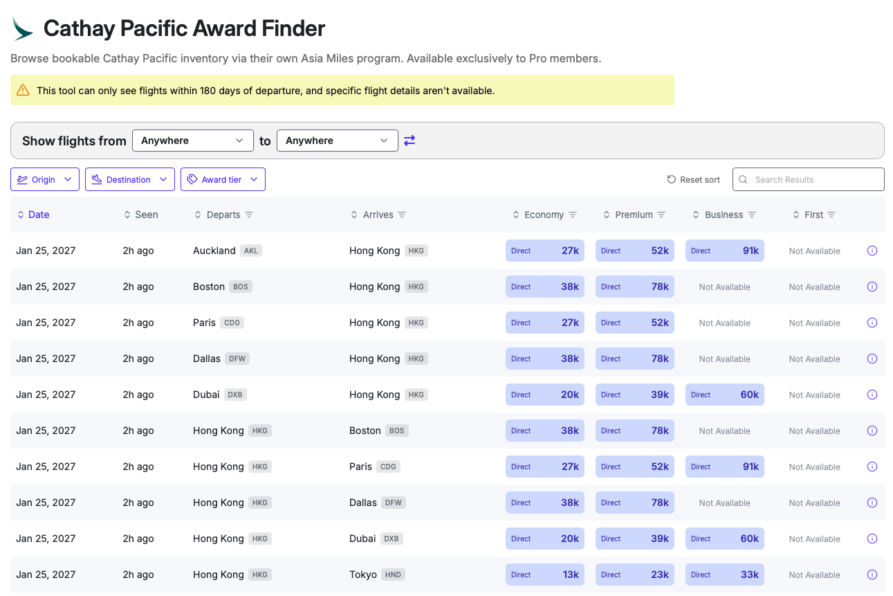This screenshot has height=596, width=893.
Task: Focus the Search Results input field
Action: pyautogui.click(x=809, y=179)
